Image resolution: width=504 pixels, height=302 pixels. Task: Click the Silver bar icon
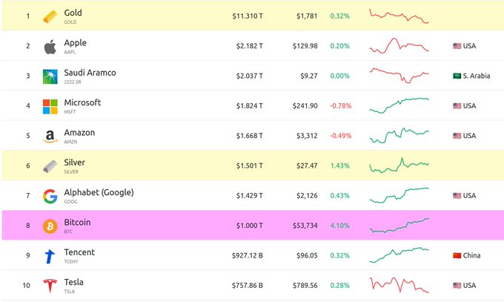(50, 166)
